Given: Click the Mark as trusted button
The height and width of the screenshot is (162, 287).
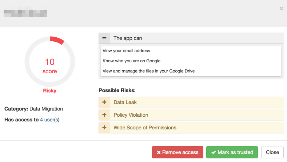Looking at the screenshot, I should click(x=232, y=152).
